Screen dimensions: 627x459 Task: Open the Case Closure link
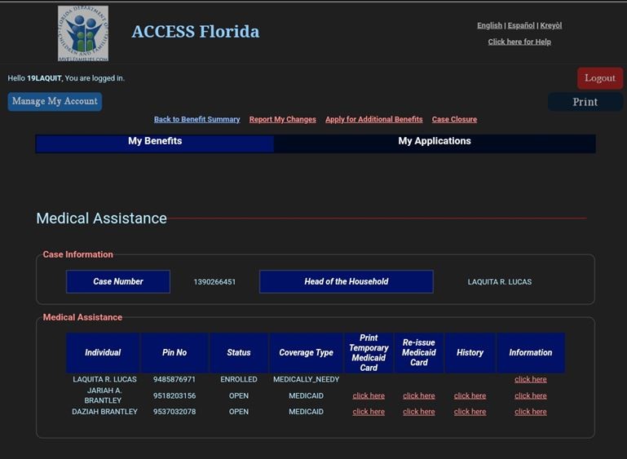[454, 119]
